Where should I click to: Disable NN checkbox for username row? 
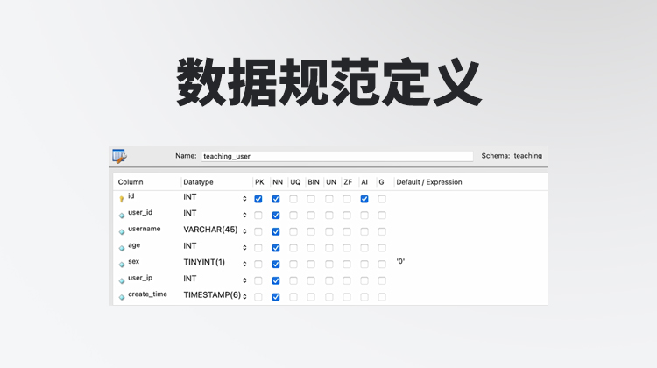[x=276, y=231]
